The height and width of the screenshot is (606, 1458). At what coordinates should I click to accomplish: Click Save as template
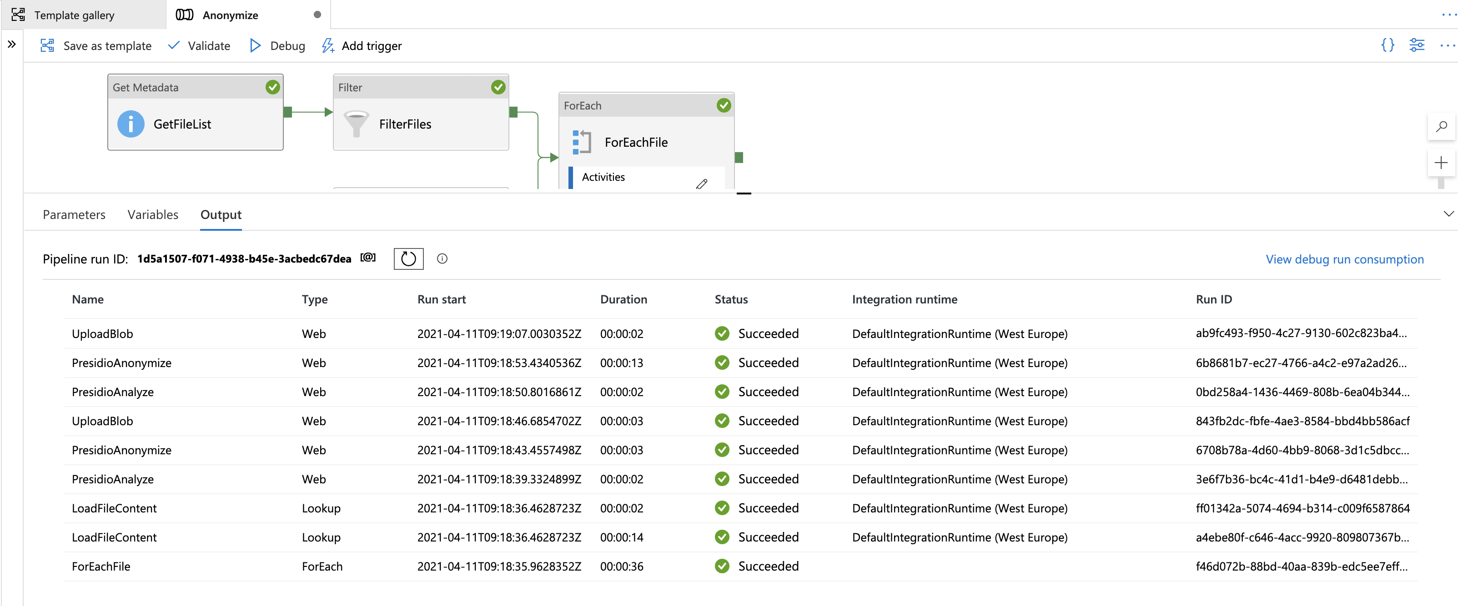pos(96,46)
